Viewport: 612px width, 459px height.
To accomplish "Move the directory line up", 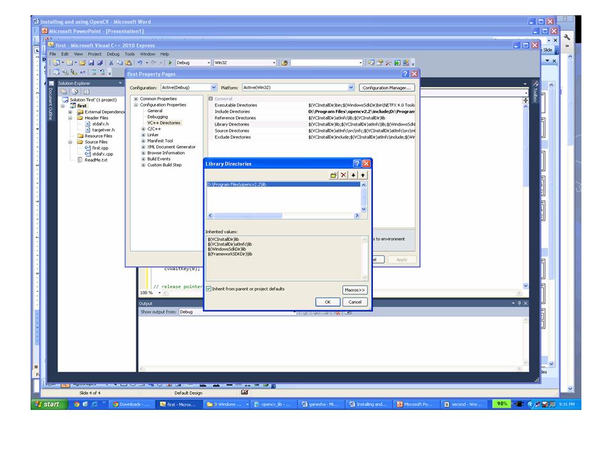I will 363,175.
